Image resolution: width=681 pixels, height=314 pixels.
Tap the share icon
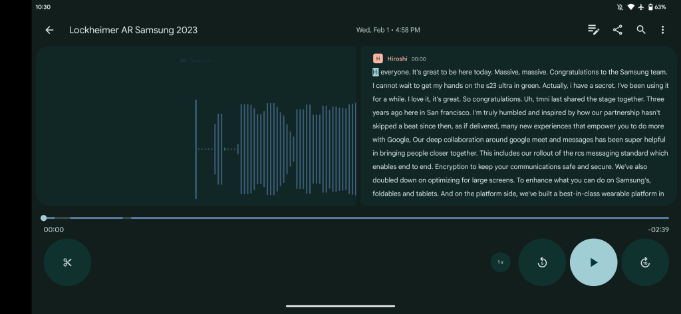tap(618, 30)
